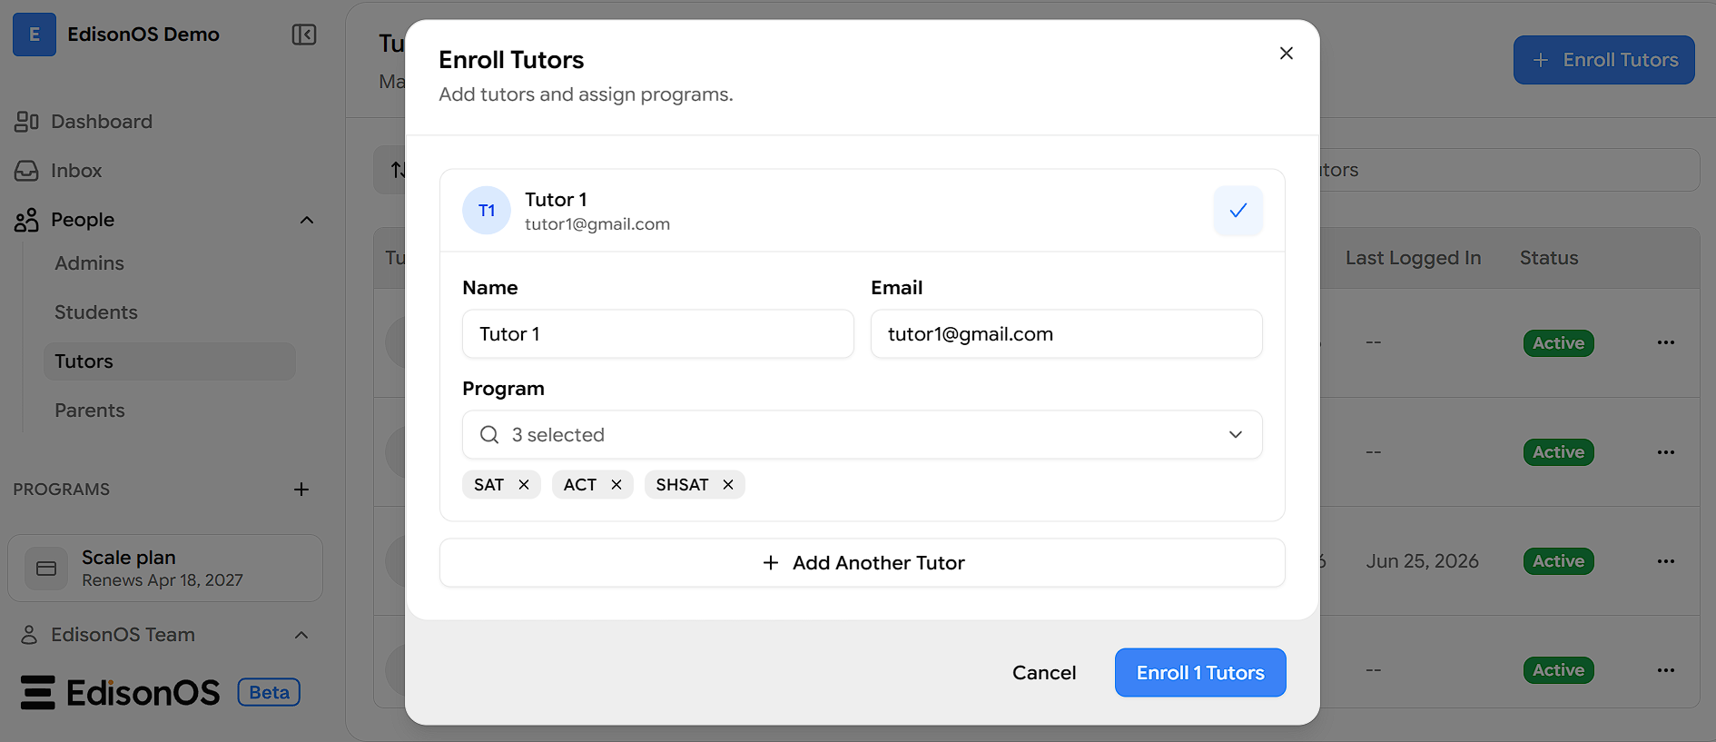Cancel the tutor enrollment

point(1044,673)
